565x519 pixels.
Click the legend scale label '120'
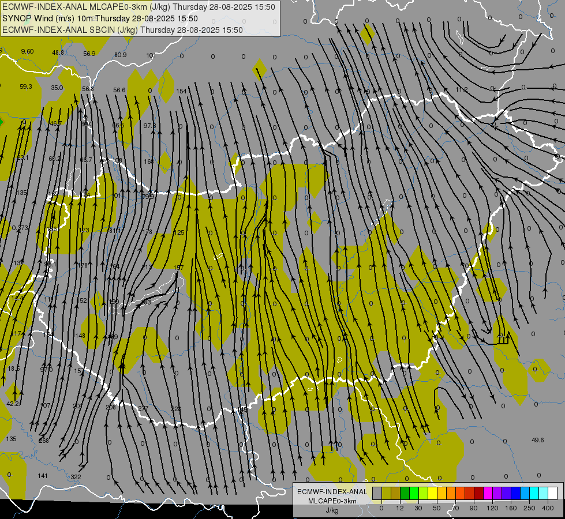[x=492, y=508]
